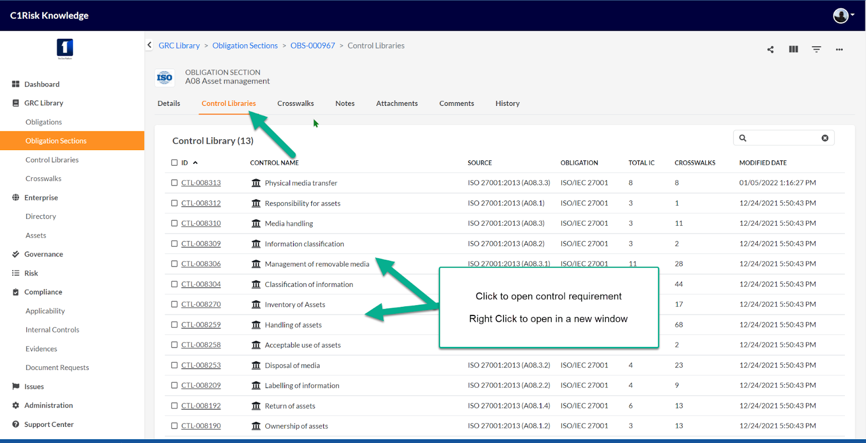Click the Dashboard grid icon
866x443 pixels.
click(16, 84)
